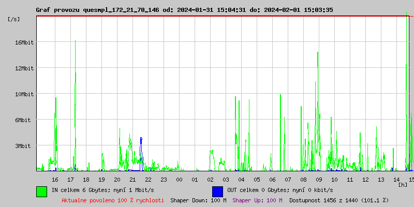Click the '[/s]' unit label top left

[14, 19]
